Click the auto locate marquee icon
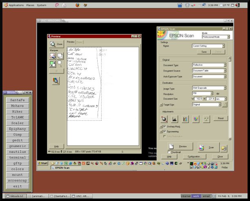Screen dimensions: 250x201 coord(53,64)
